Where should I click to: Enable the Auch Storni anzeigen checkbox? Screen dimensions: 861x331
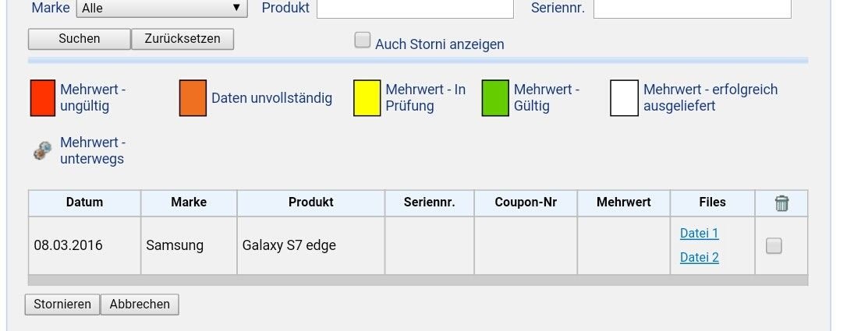[363, 40]
